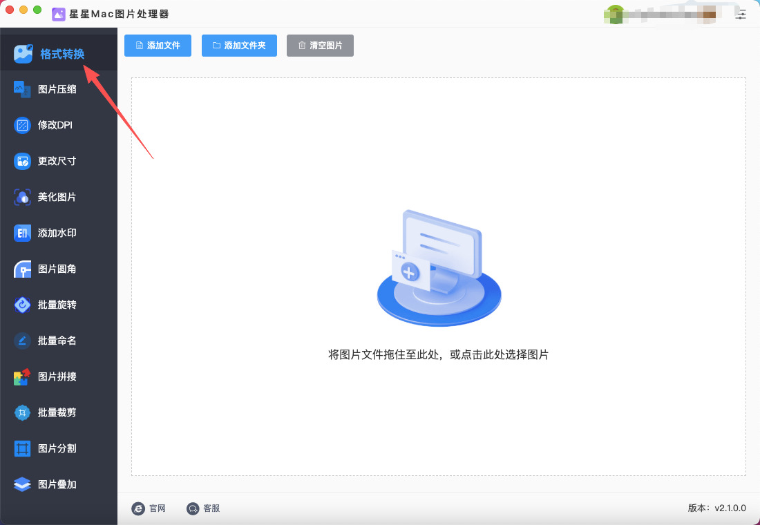
Task: Click the 批量裁剪 label
Action: (57, 412)
